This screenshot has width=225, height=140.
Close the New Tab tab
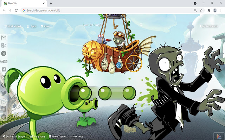click(44, 3)
